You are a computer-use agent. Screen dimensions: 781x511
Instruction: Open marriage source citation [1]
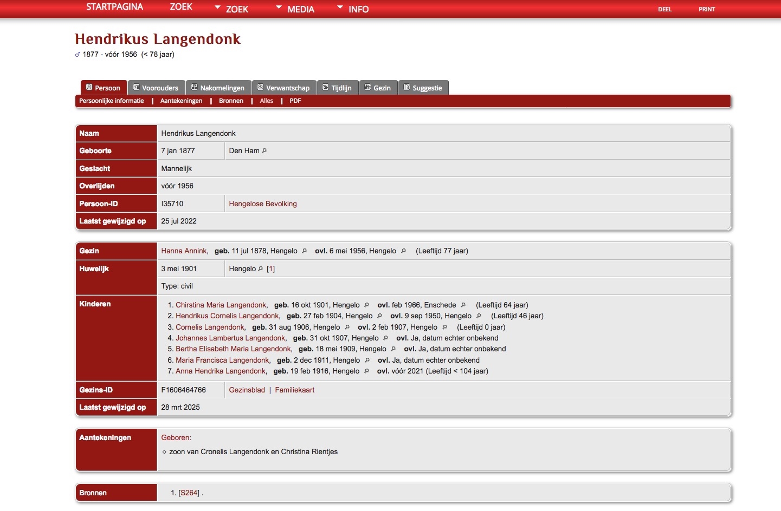[x=271, y=269]
